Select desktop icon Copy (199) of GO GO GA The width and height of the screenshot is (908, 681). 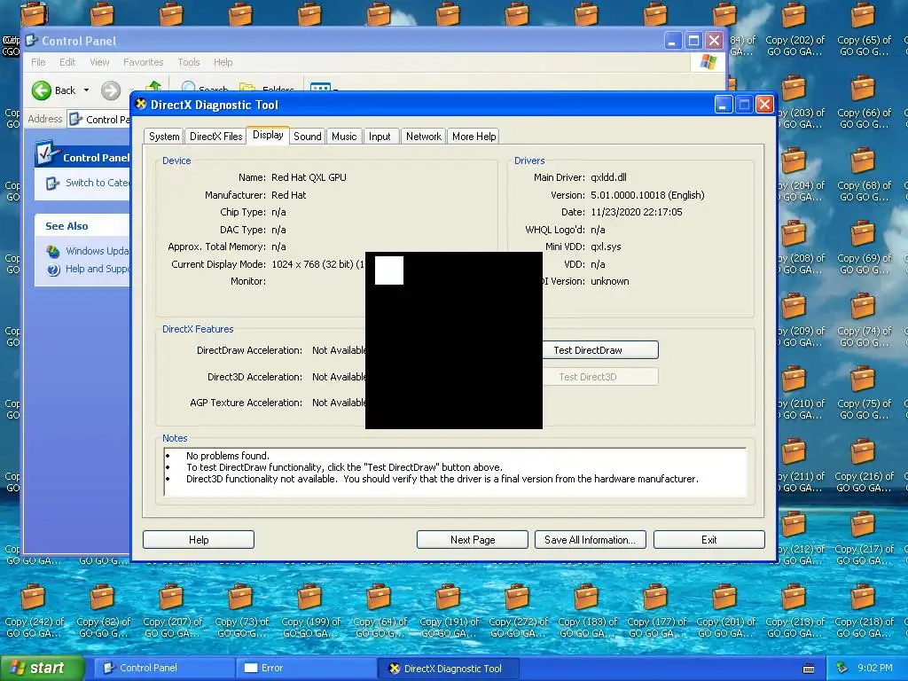pos(310,611)
